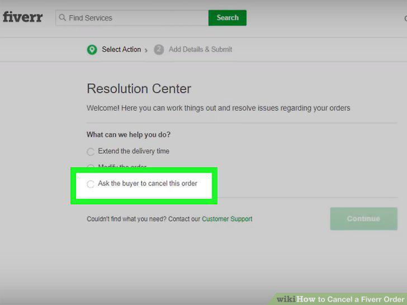
Task: Click the green Select Action step icon
Action: [92, 50]
